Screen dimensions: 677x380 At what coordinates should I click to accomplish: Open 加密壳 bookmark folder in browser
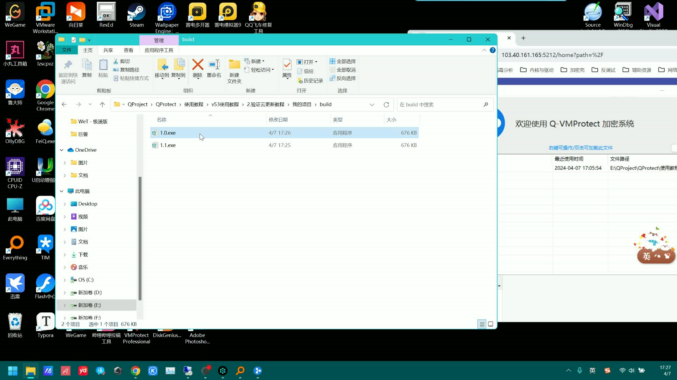[573, 70]
